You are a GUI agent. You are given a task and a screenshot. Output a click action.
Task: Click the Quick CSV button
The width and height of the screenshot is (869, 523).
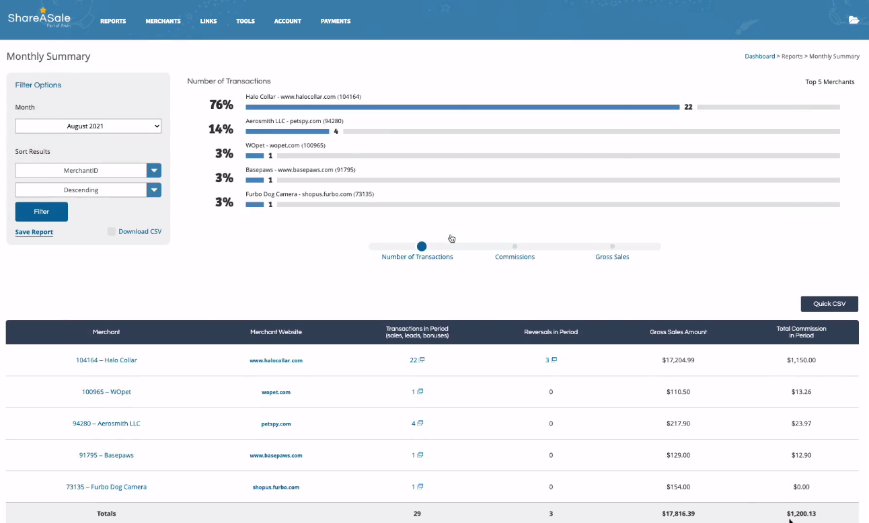pos(829,304)
